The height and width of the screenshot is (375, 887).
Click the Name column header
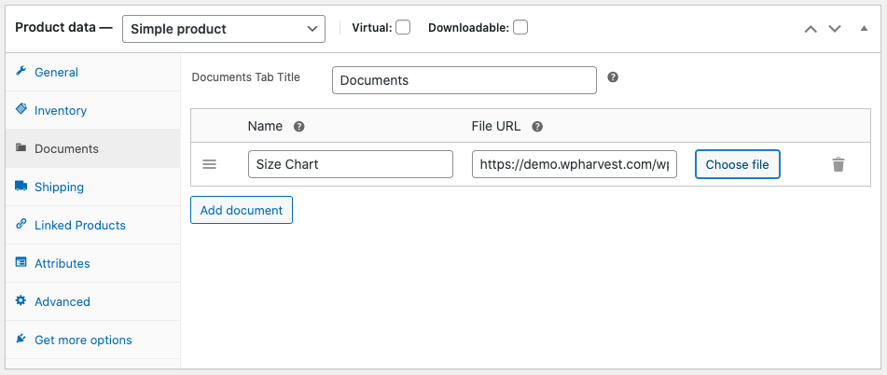[x=265, y=126]
